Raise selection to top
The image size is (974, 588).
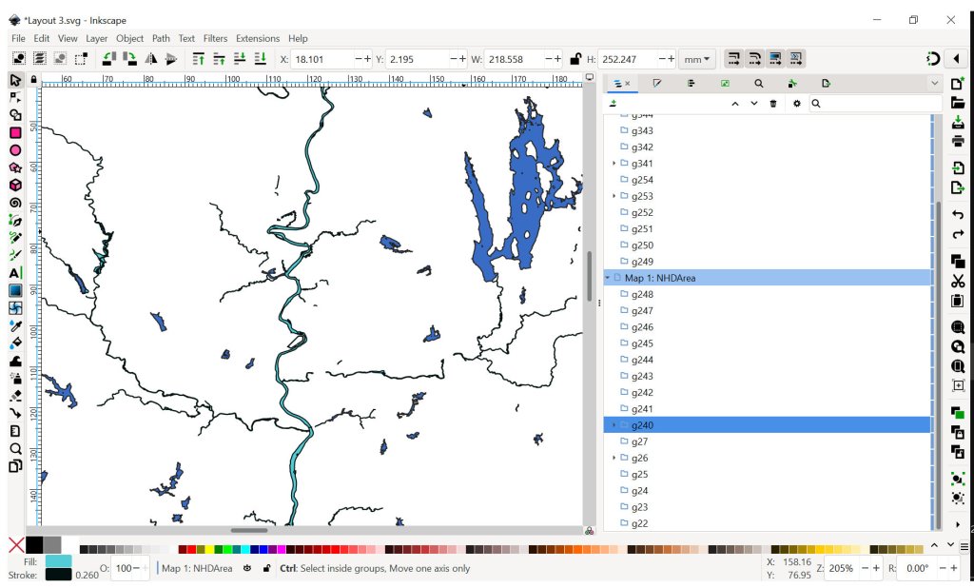coord(198,59)
